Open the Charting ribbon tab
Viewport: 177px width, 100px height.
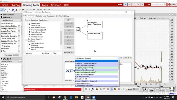[15, 5]
